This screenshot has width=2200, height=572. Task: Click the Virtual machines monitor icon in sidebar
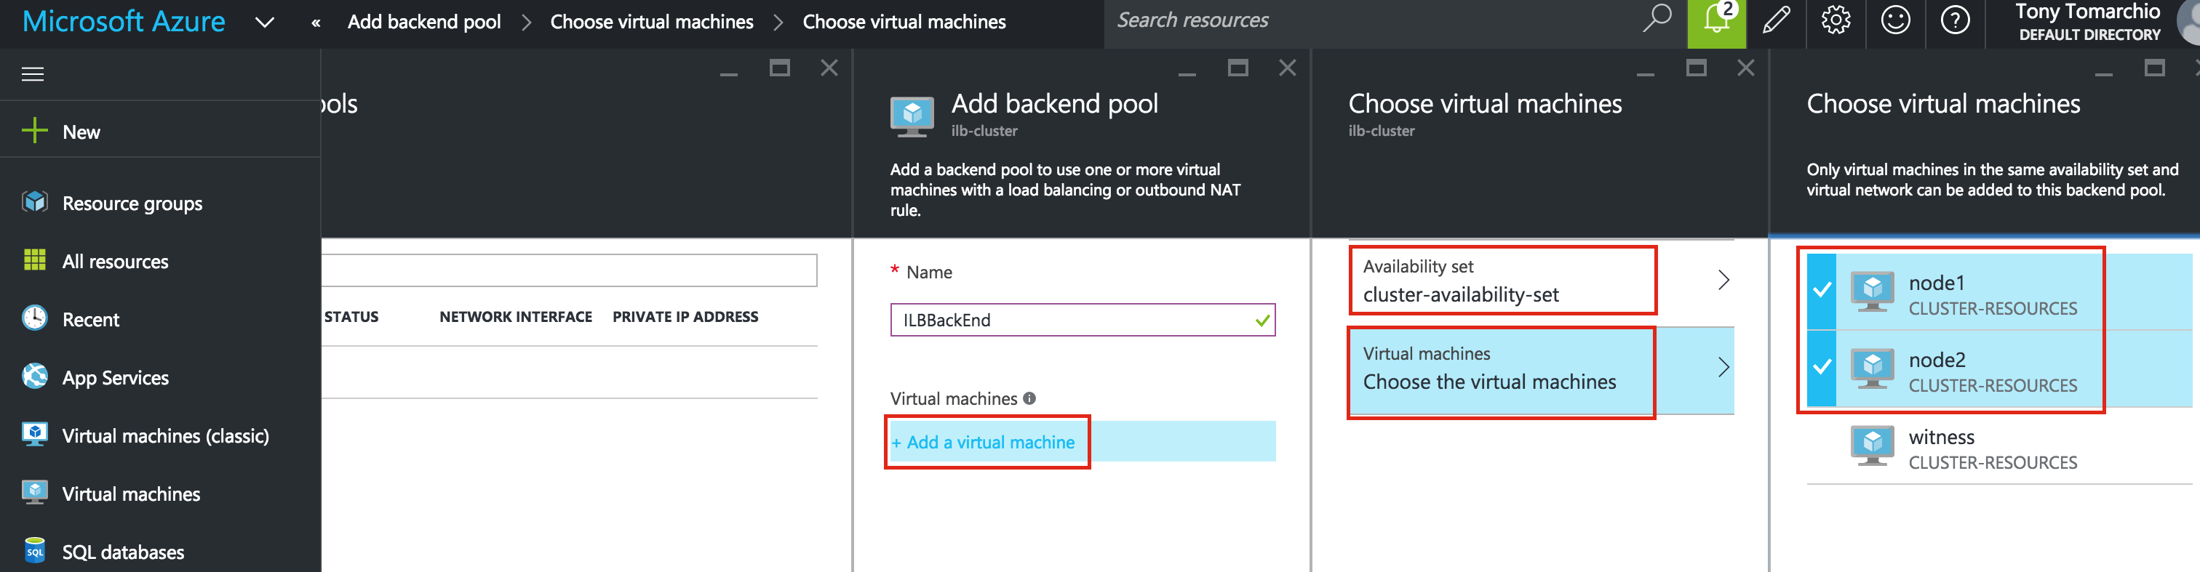(35, 493)
